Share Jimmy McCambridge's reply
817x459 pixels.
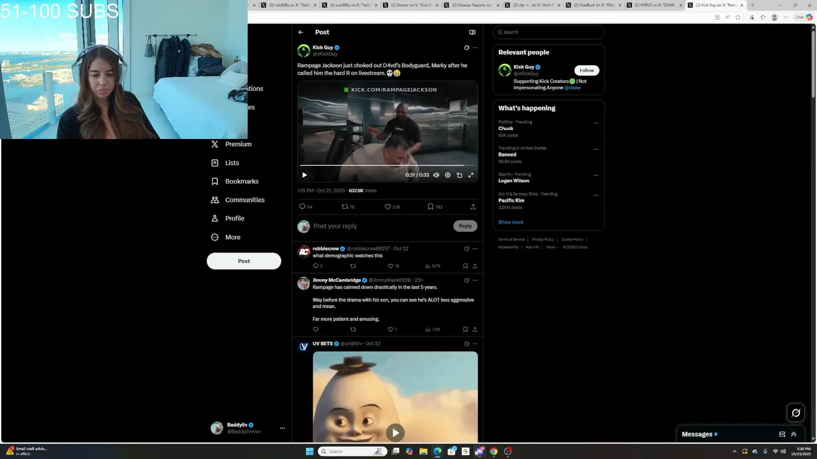tap(475, 330)
